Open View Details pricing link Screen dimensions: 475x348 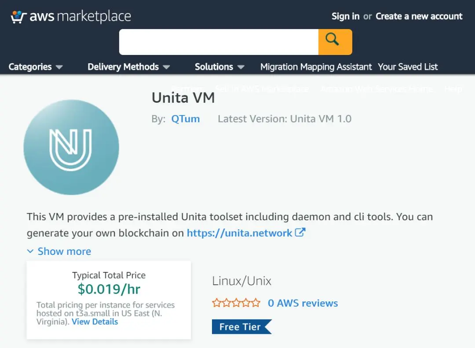[95, 322]
